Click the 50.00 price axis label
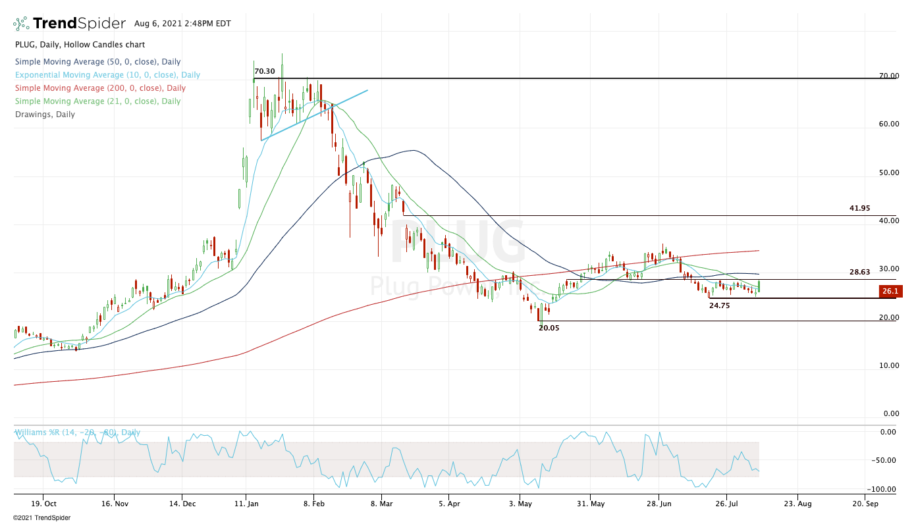This screenshot has width=916, height=524. tap(888, 172)
